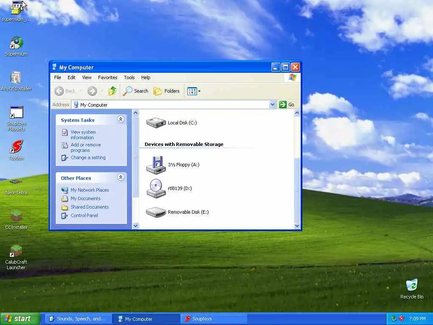Click the My Computer title bar icon
433x325 pixels.
click(55, 67)
